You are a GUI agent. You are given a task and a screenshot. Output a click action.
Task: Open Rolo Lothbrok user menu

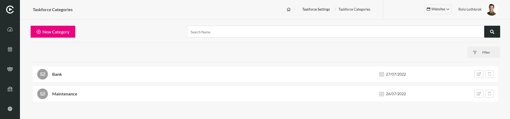click(478, 10)
